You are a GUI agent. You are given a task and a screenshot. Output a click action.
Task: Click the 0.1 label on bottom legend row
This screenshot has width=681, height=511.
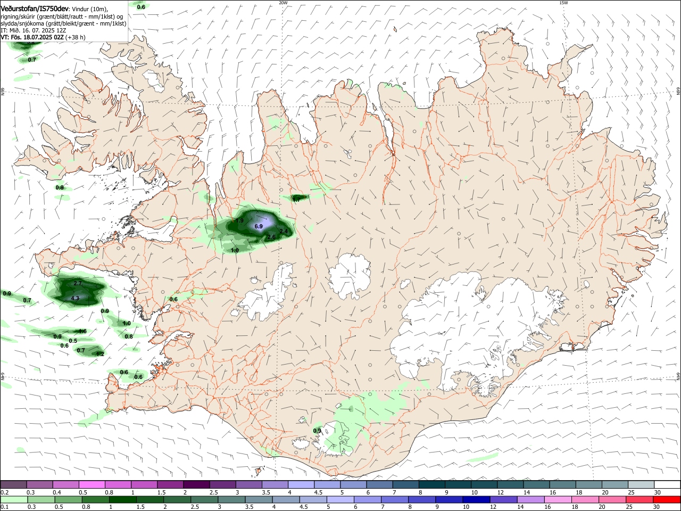[4, 507]
